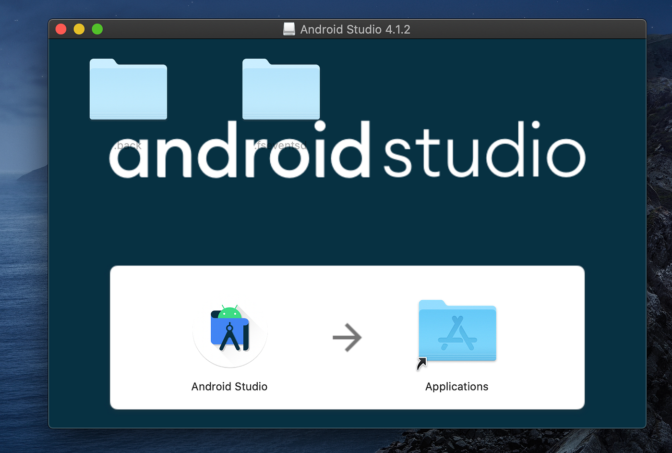Click the disk drive icon in the title bar
672x453 pixels.
click(288, 29)
